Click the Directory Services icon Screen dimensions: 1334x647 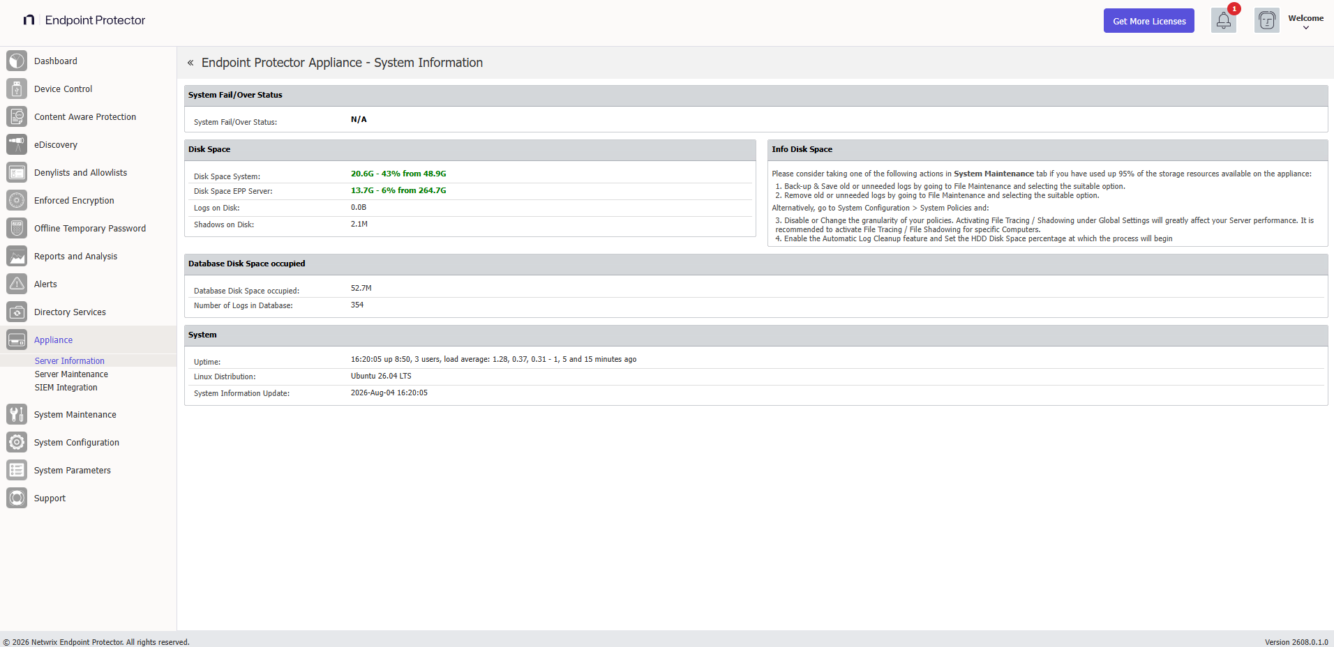coord(17,312)
